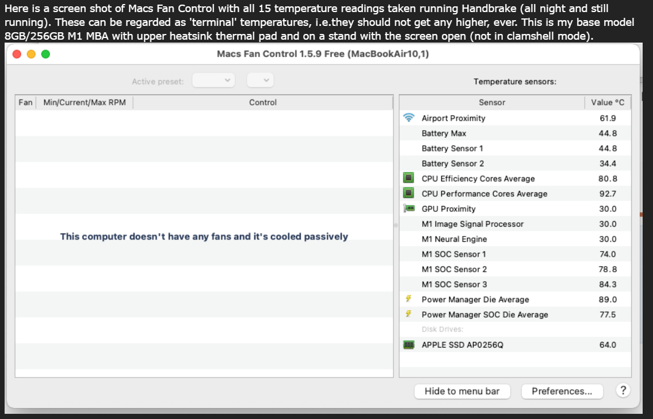Click the Min/Current/Max RPM column header
653x419 pixels.
click(85, 102)
